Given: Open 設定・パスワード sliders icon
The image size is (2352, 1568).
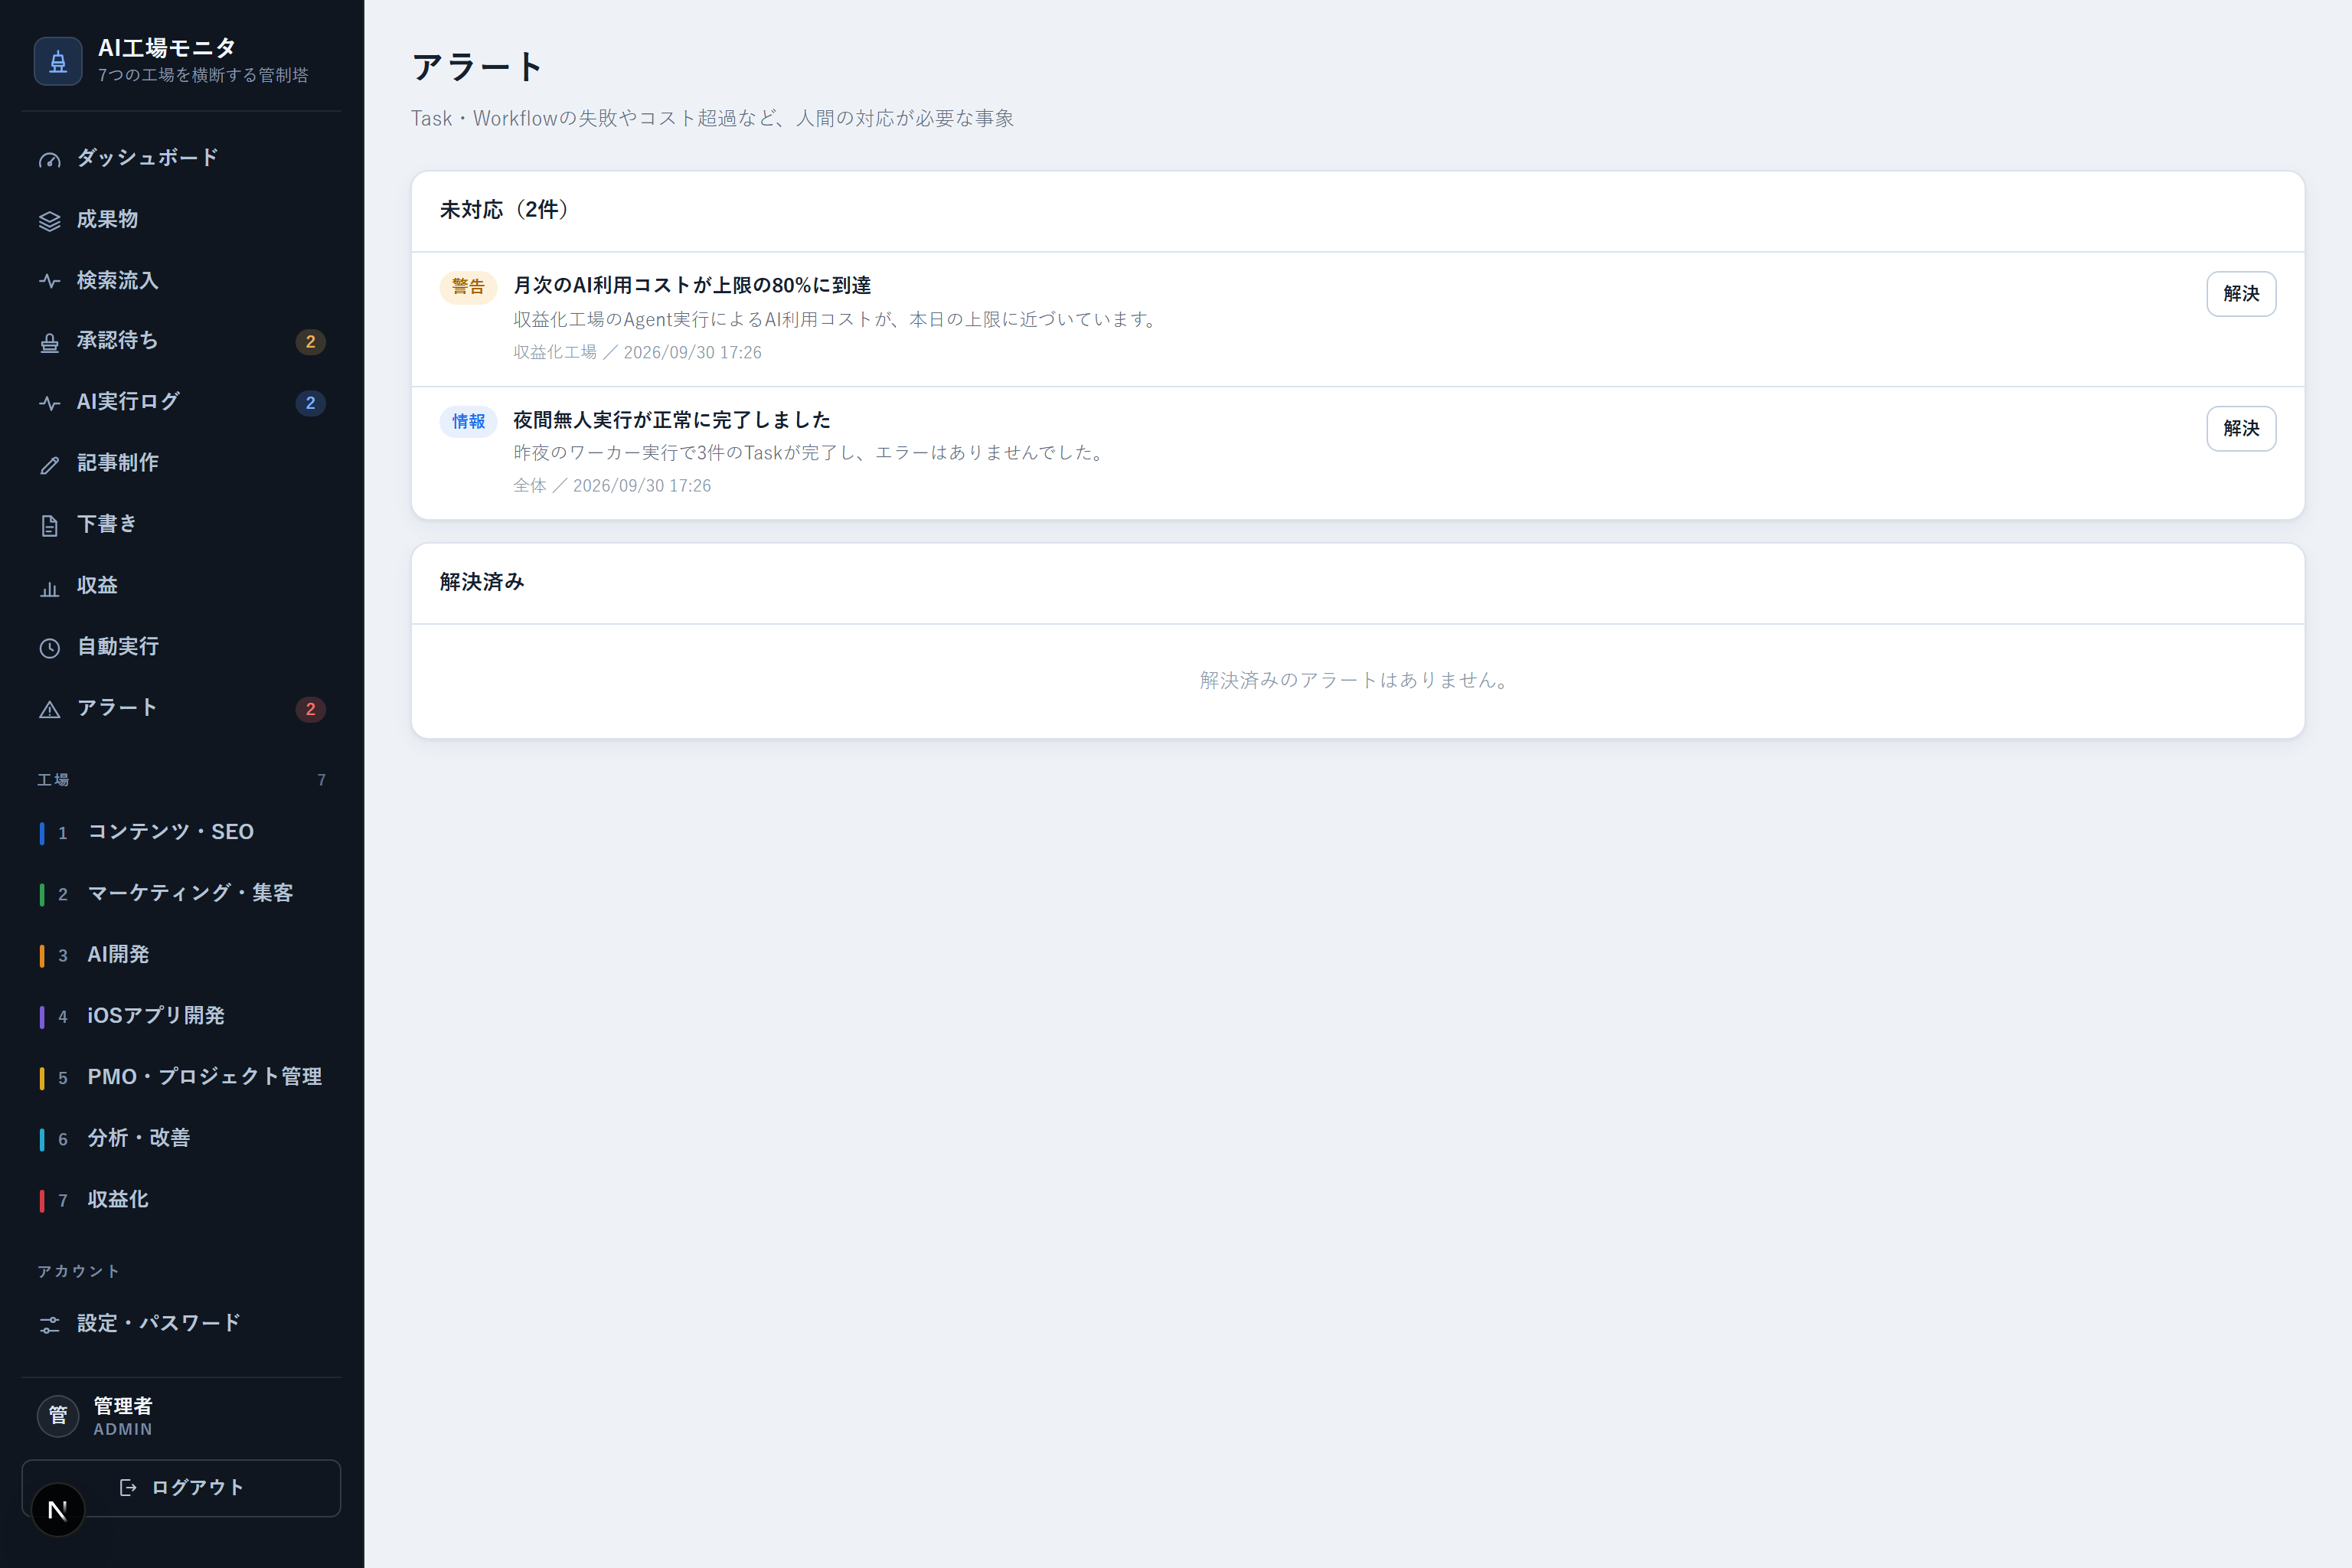Looking at the screenshot, I should [49, 1324].
